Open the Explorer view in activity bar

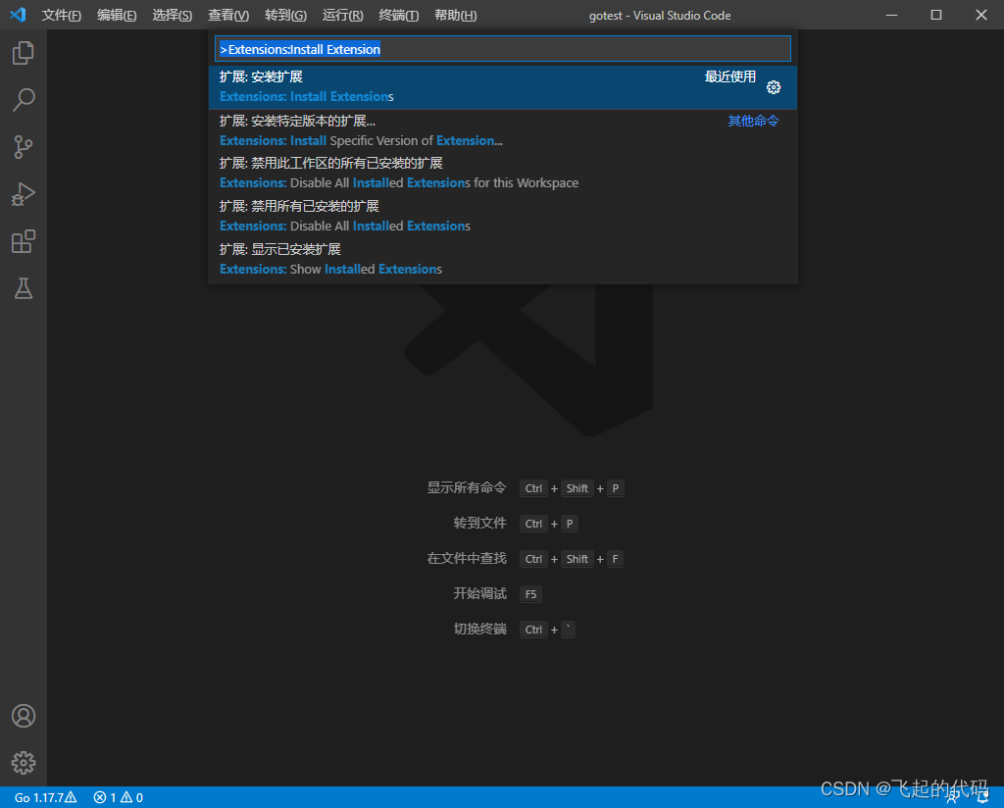[24, 53]
